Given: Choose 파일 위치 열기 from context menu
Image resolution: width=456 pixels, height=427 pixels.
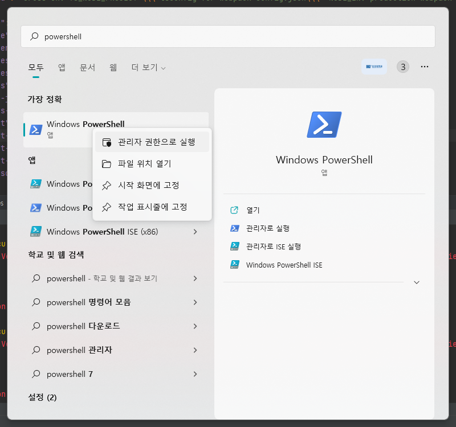Looking at the screenshot, I should pyautogui.click(x=152, y=163).
